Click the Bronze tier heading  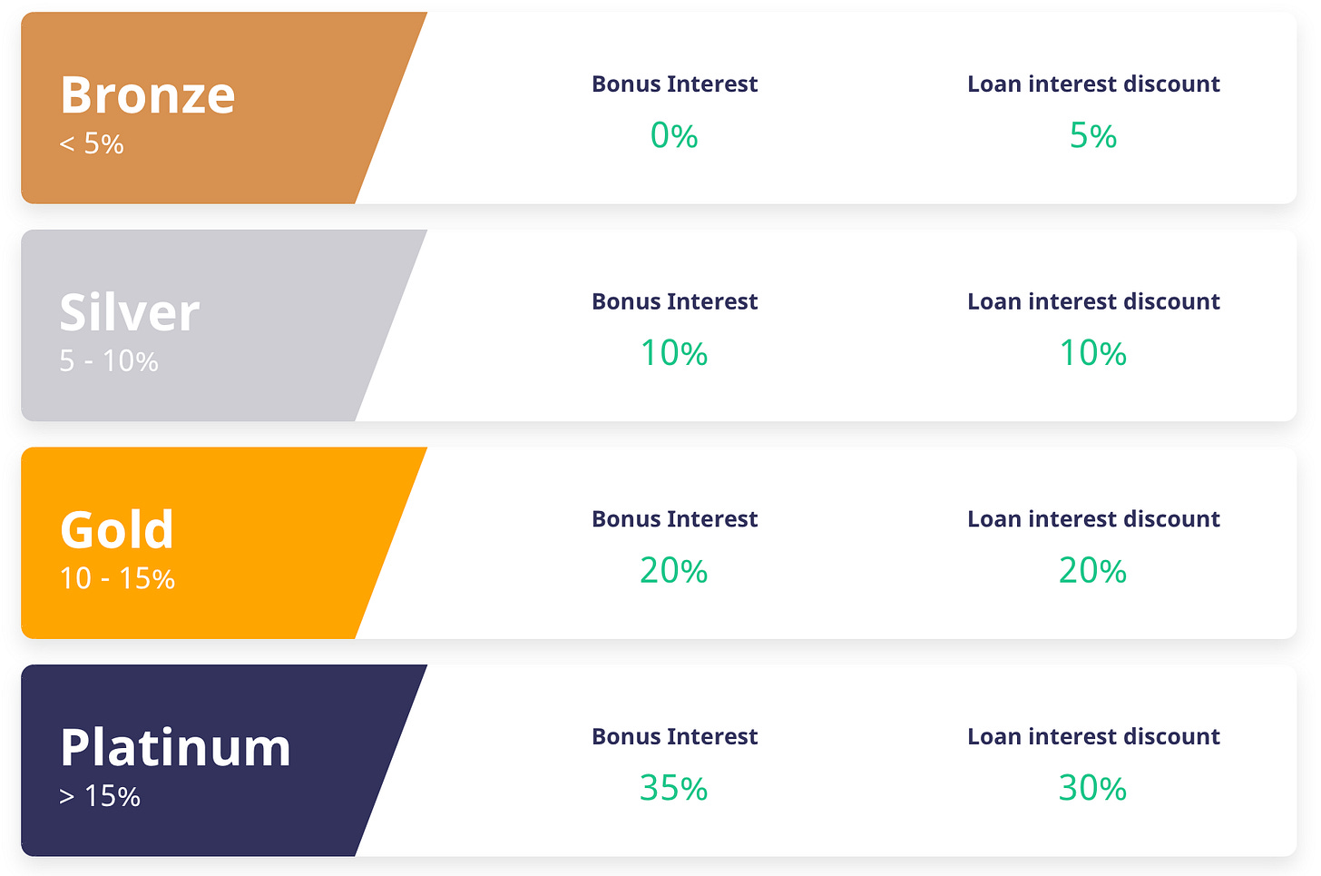(x=148, y=95)
